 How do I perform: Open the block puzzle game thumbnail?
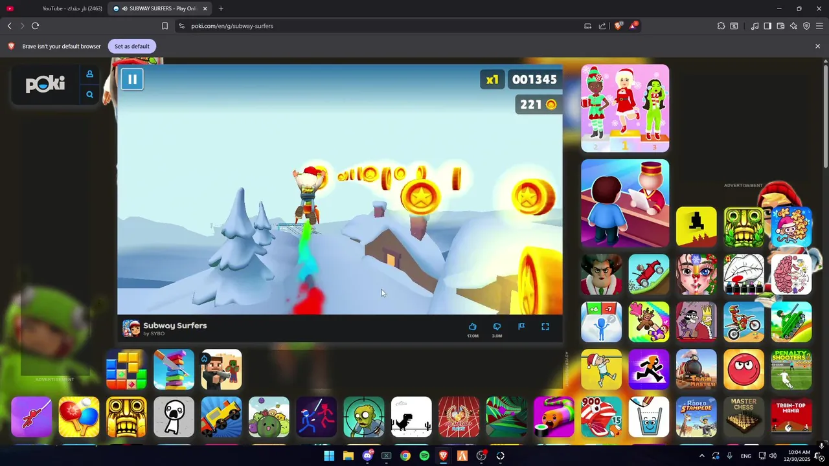(126, 370)
